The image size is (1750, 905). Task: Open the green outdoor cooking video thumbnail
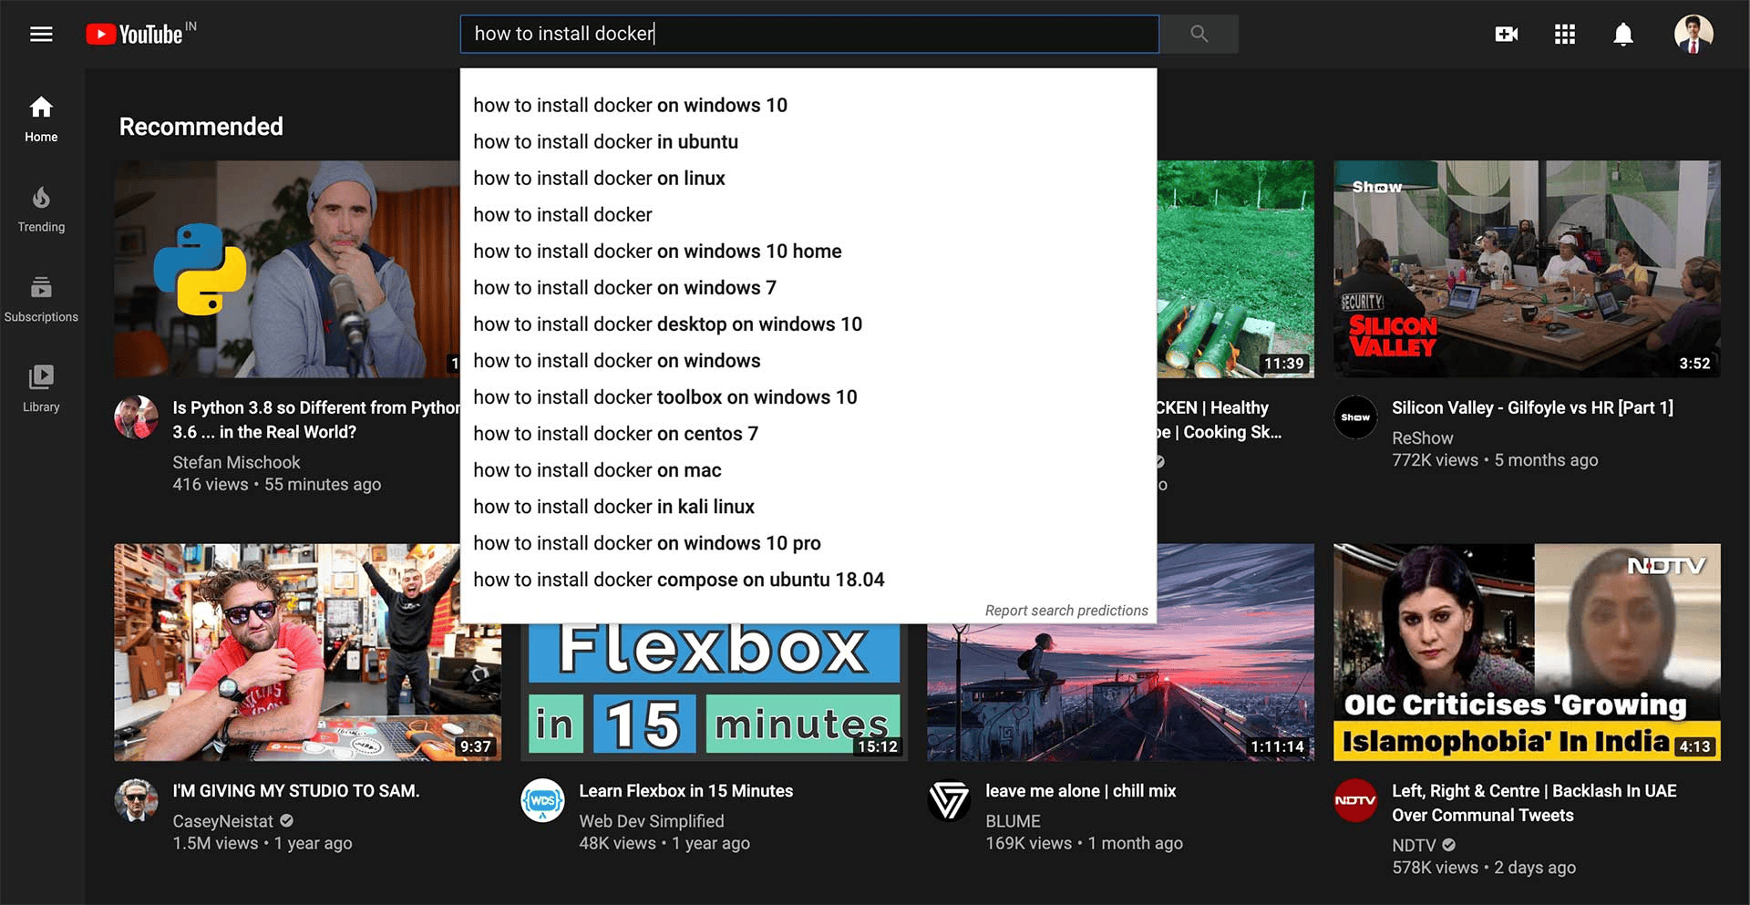(1236, 269)
